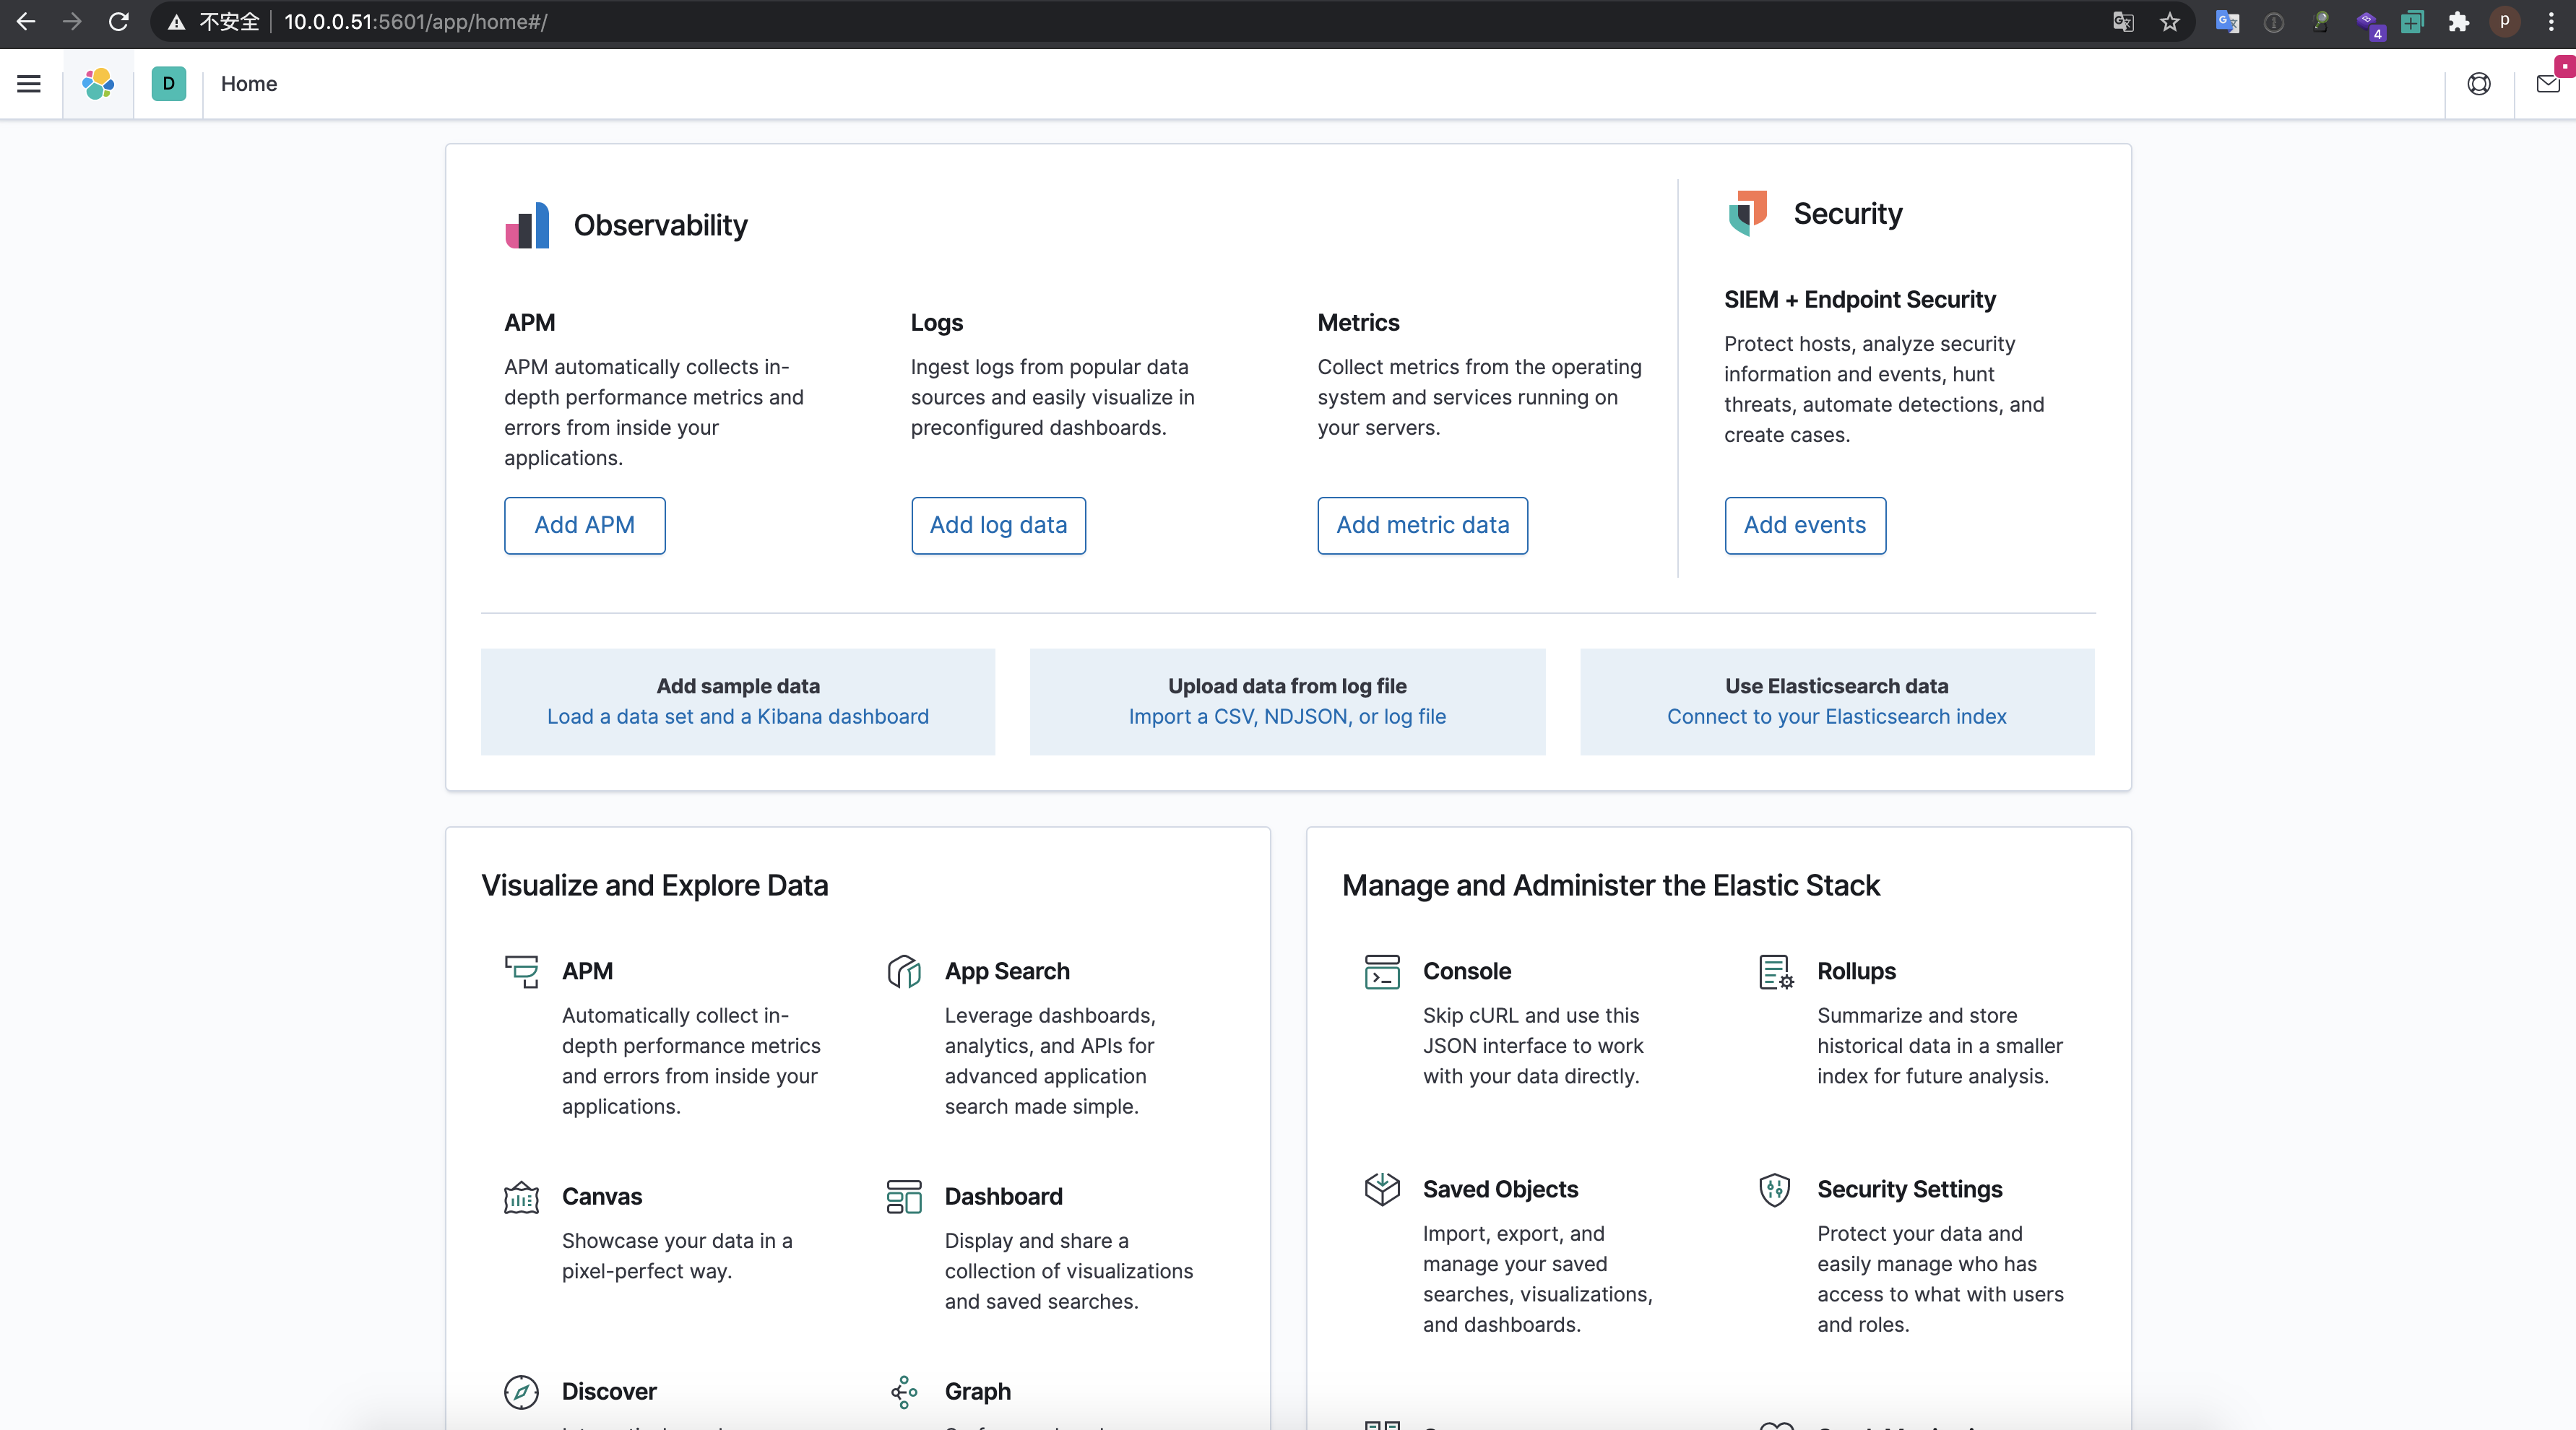The height and width of the screenshot is (1430, 2576).
Task: Click the Security shield logo
Action: coord(1748,213)
